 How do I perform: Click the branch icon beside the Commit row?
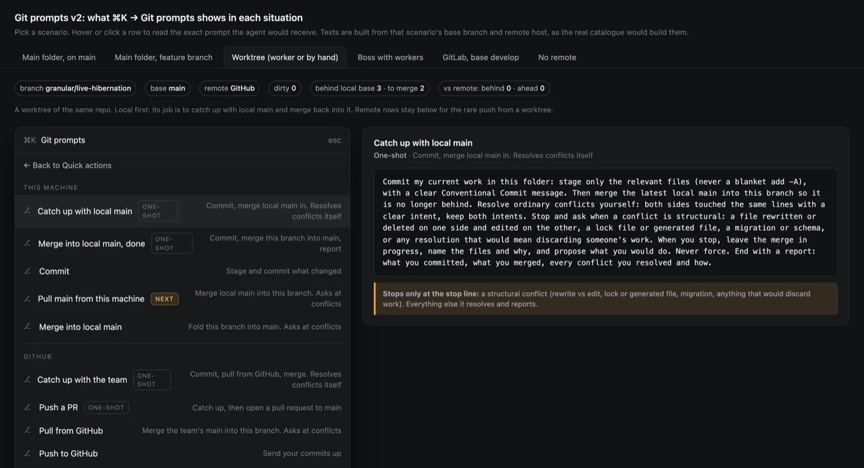(27, 271)
